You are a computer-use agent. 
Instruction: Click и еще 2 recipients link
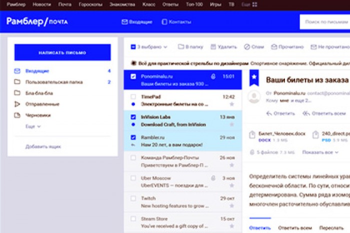[x=301, y=100]
